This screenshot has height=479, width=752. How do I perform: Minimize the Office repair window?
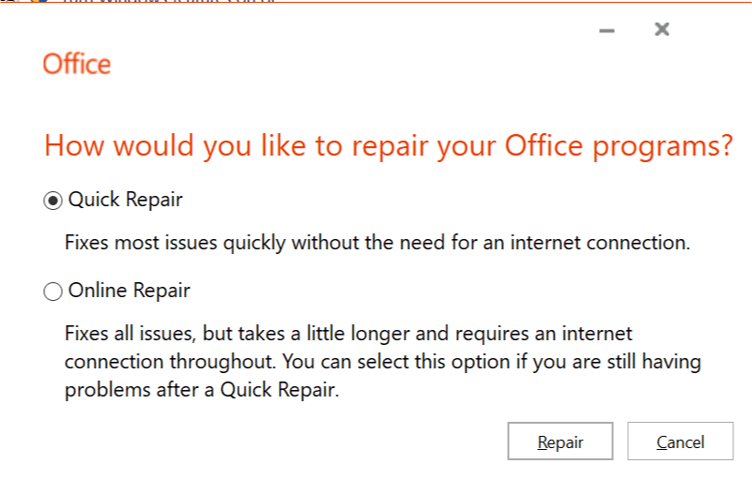(606, 31)
